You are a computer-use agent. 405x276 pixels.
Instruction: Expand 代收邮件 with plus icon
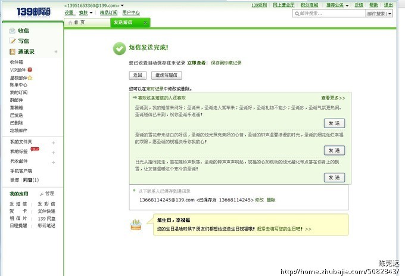[54, 162]
